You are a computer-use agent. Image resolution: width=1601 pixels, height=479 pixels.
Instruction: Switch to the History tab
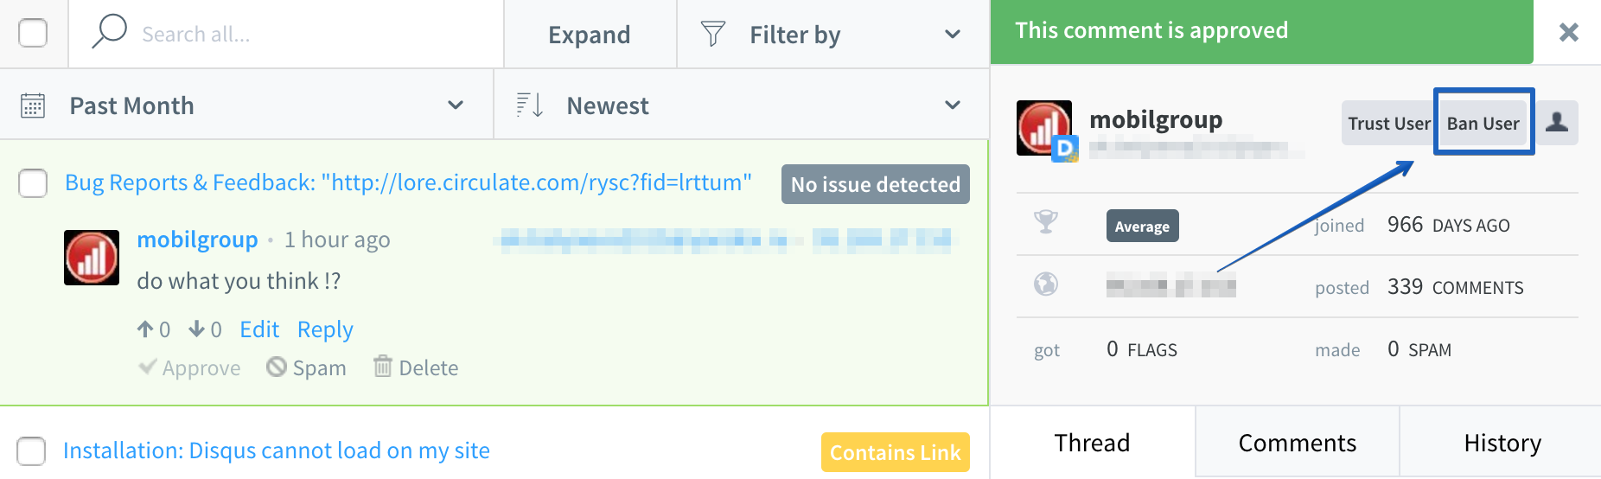point(1502,443)
